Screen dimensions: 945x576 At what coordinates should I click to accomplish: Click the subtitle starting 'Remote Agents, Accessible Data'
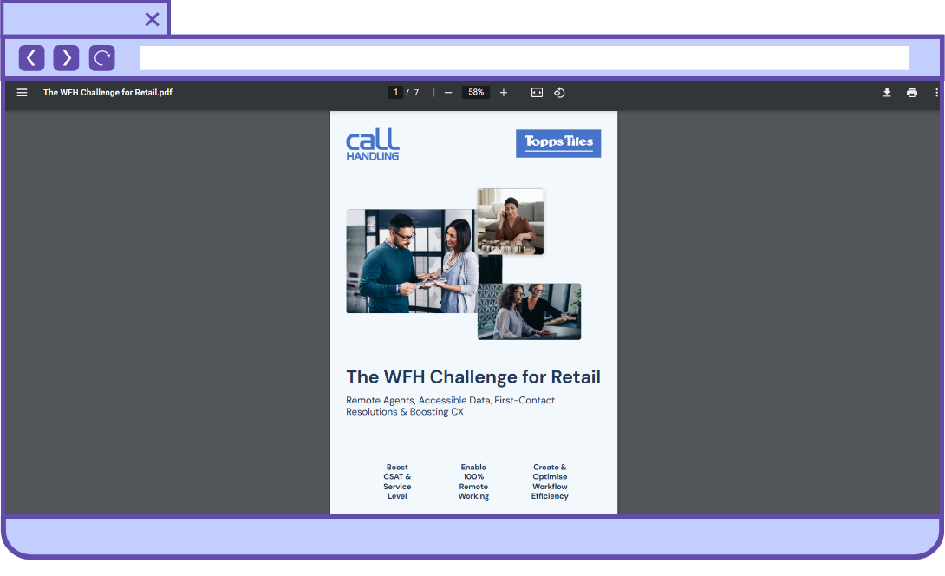(450, 406)
